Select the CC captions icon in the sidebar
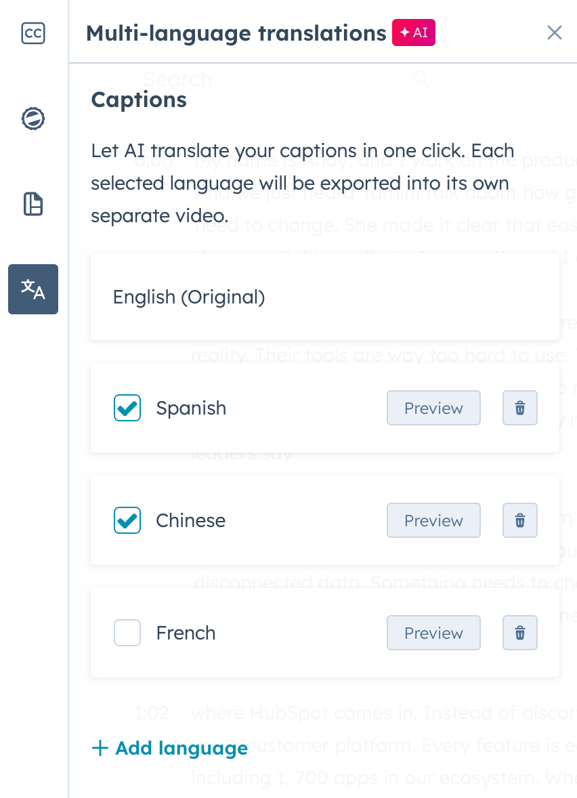This screenshot has width=577, height=798. [33, 33]
